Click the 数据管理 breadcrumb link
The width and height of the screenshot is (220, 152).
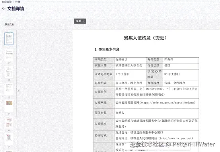6,2
